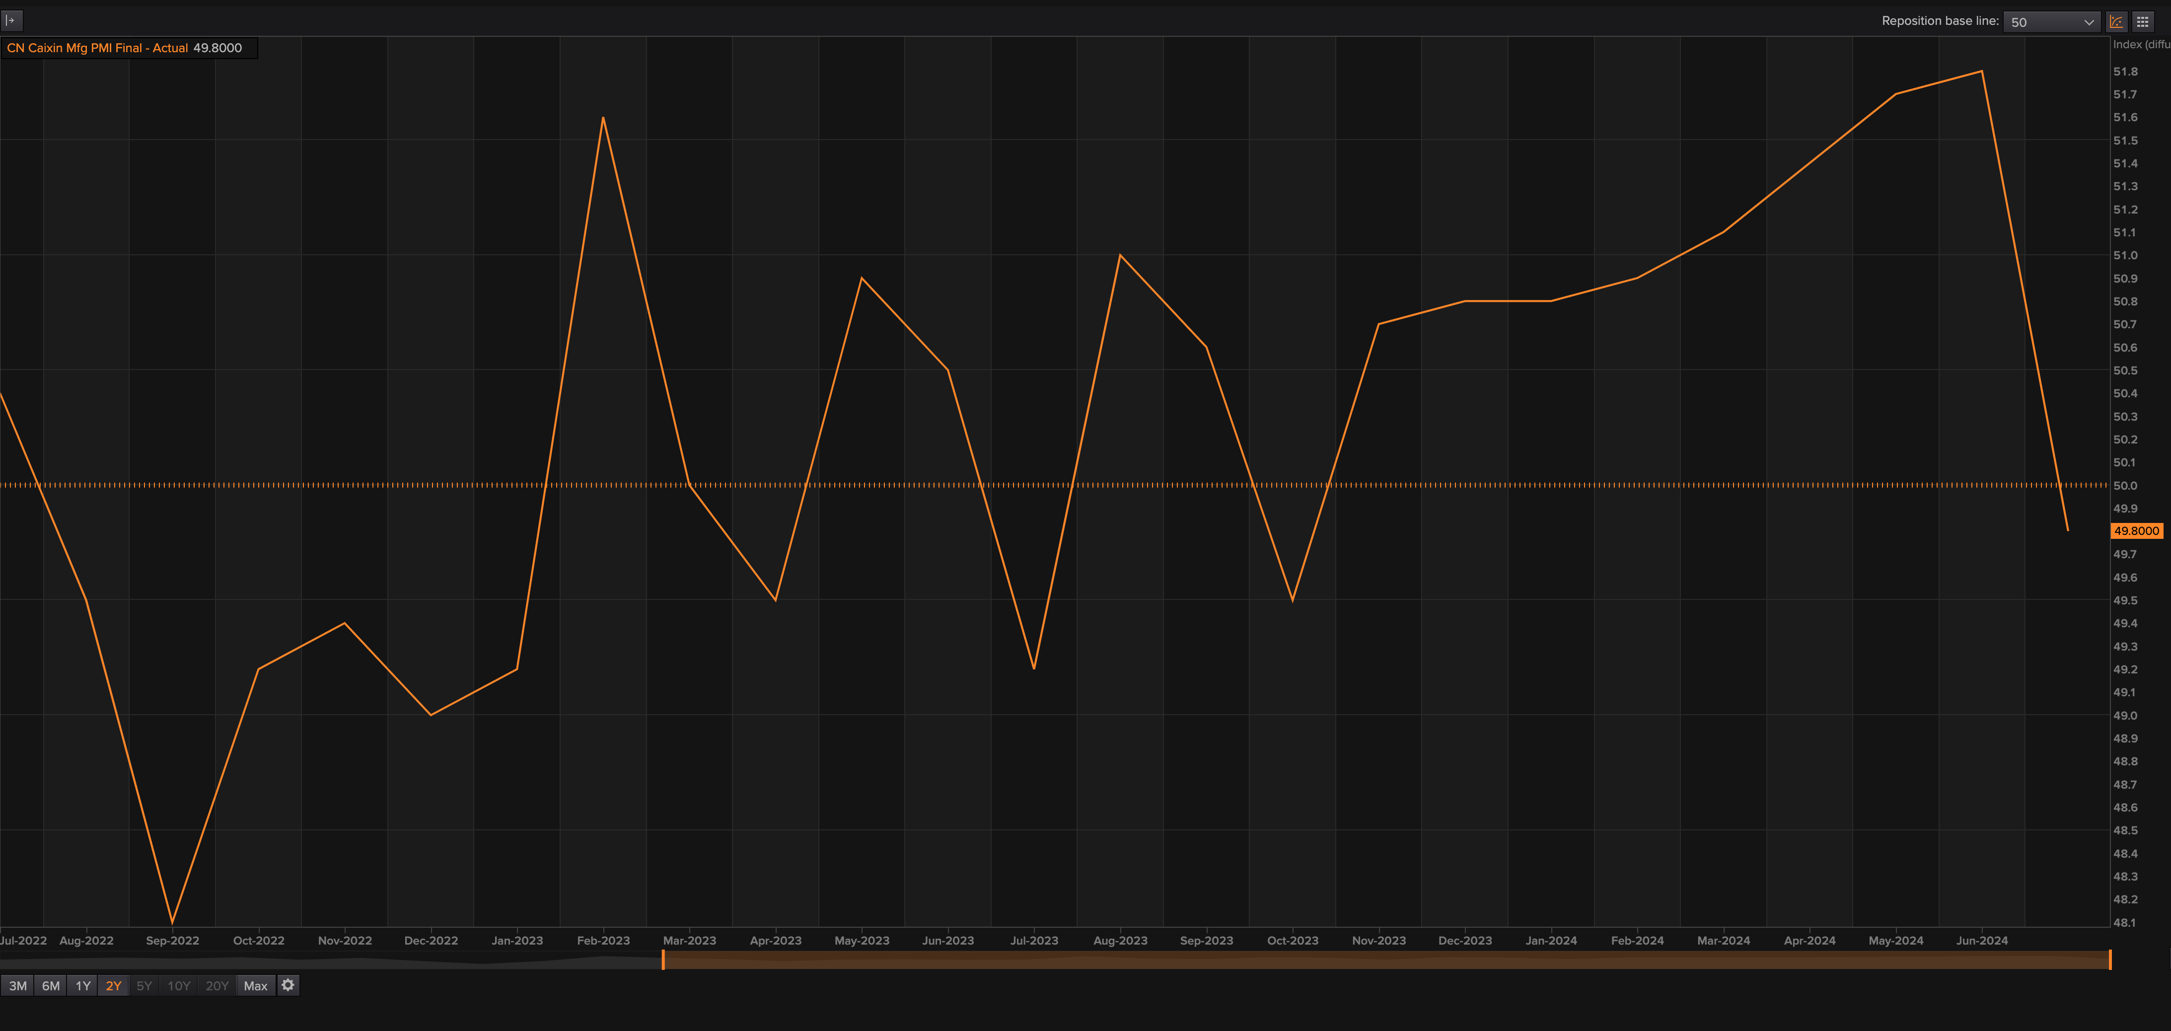
Task: Select the Max time range
Action: click(255, 985)
